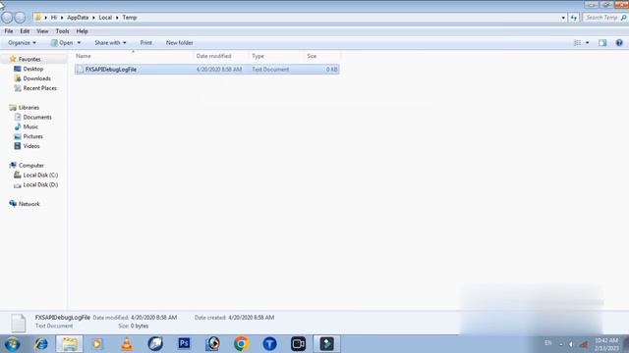This screenshot has height=353, width=629.
Task: Open the Pictures library
Action: pos(32,136)
